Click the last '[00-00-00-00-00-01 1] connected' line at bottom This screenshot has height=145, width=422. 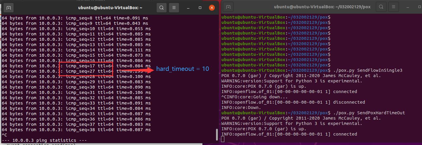click(289, 134)
